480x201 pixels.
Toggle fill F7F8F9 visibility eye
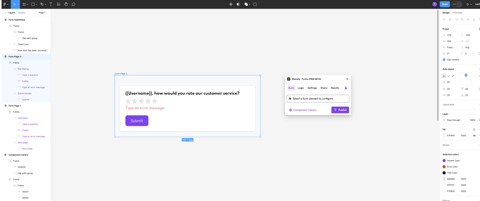(474, 136)
